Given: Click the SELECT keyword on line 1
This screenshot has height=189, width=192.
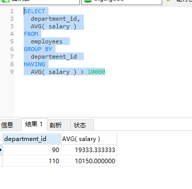Looking at the screenshot, I should pos(34,11).
